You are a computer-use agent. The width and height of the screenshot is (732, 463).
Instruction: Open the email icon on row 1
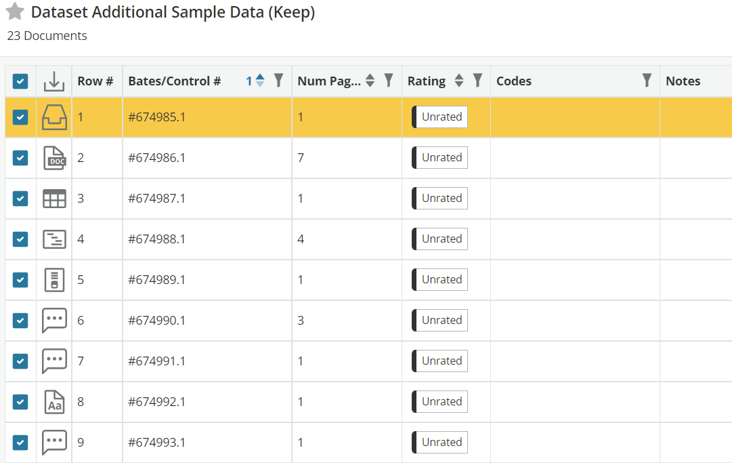coord(53,117)
